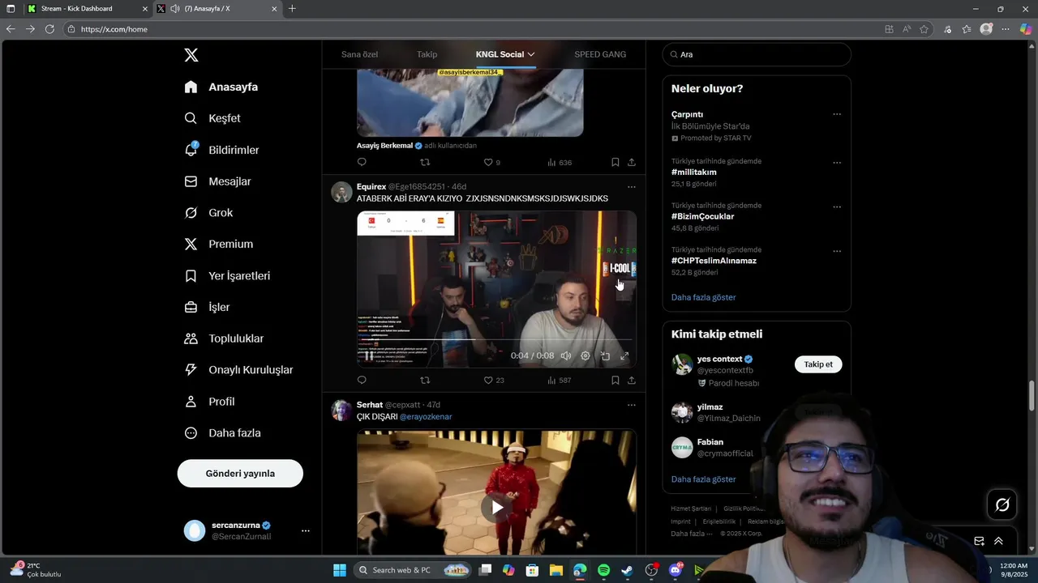1038x583 pixels.
Task: Like the Equirex post with 23 likes
Action: (x=493, y=380)
